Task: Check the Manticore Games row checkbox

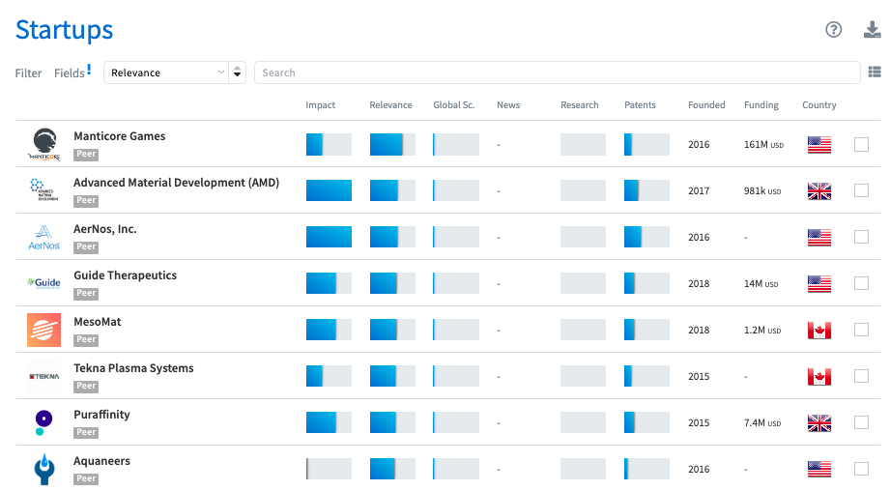Action: pos(861,145)
